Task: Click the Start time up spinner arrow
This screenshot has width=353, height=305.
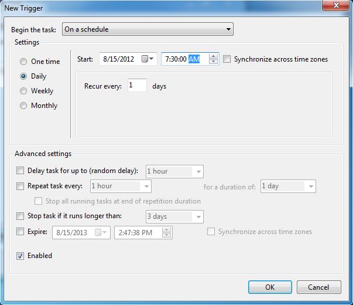Action: 213,56
